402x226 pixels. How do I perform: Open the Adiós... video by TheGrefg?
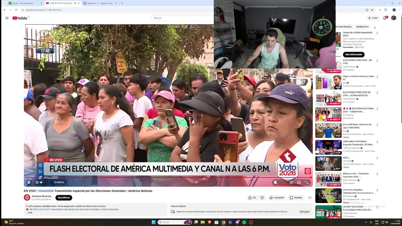[346, 158]
